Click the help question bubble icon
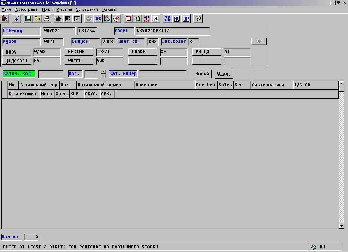The image size is (348, 252). tap(198, 19)
